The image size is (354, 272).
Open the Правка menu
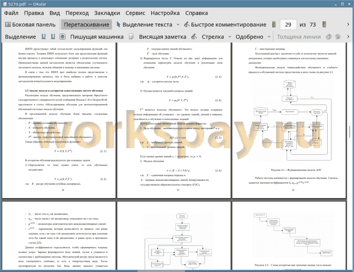[34, 13]
